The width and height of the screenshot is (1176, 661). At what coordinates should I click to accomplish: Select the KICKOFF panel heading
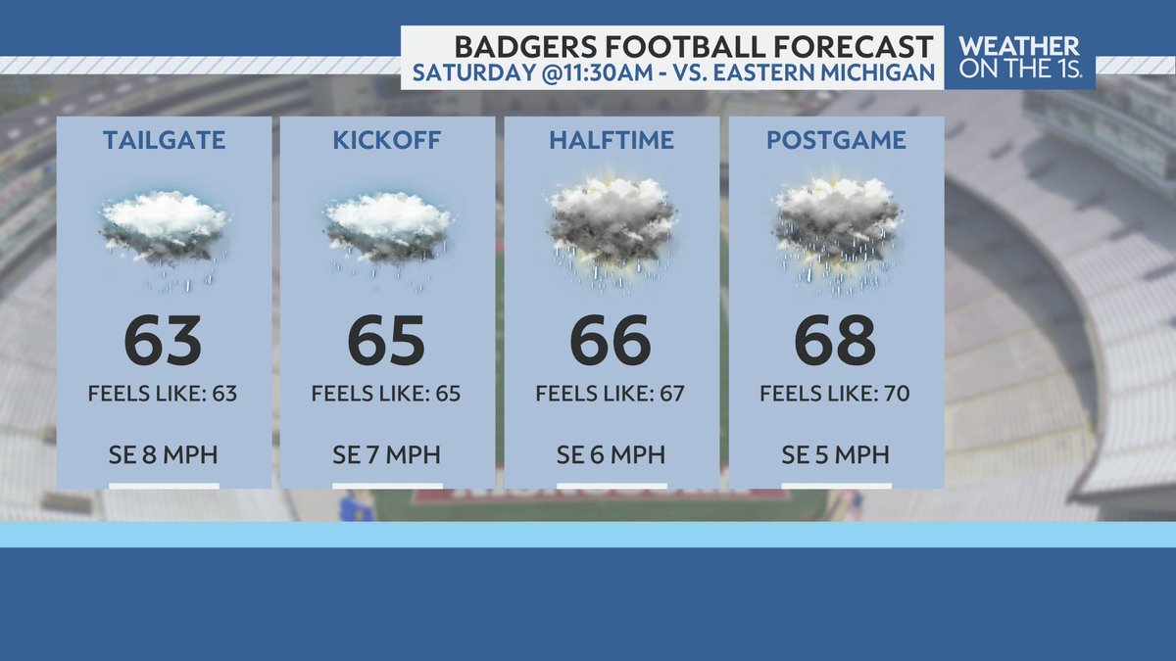[x=388, y=141]
